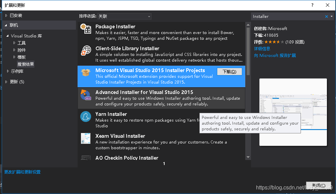This screenshot has height=194, width=336.
Task: Expand the 工具 tree node
Action: point(15,43)
